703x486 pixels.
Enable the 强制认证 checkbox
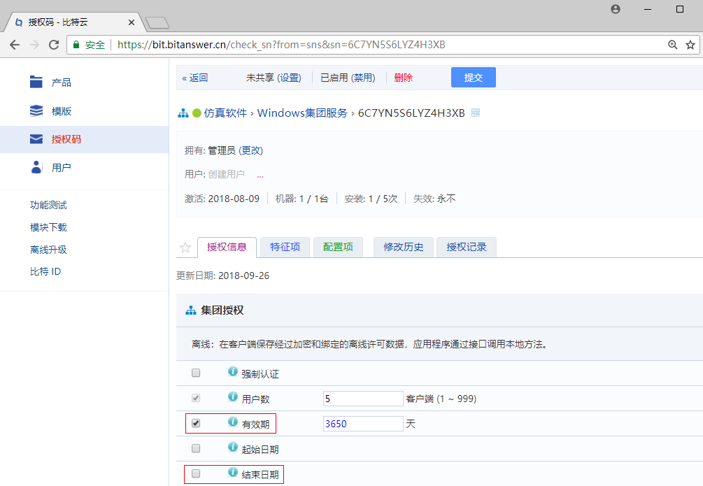click(195, 372)
